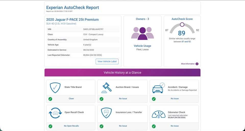The width and height of the screenshot is (245, 131).
Task: Click the 80,864 (04/28/2026) value beside Last Reported Odometer
Action: [92, 55]
